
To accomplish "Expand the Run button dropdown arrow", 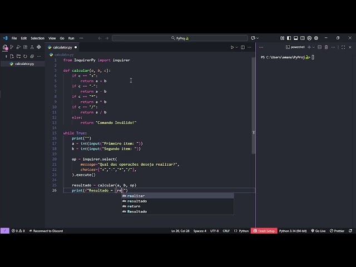I will (236, 47).
